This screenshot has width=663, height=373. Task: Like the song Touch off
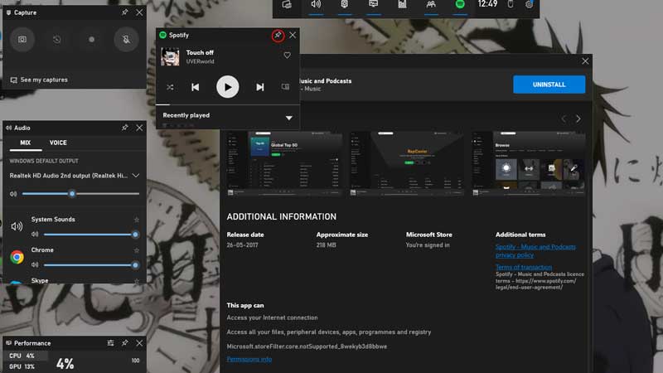(287, 56)
